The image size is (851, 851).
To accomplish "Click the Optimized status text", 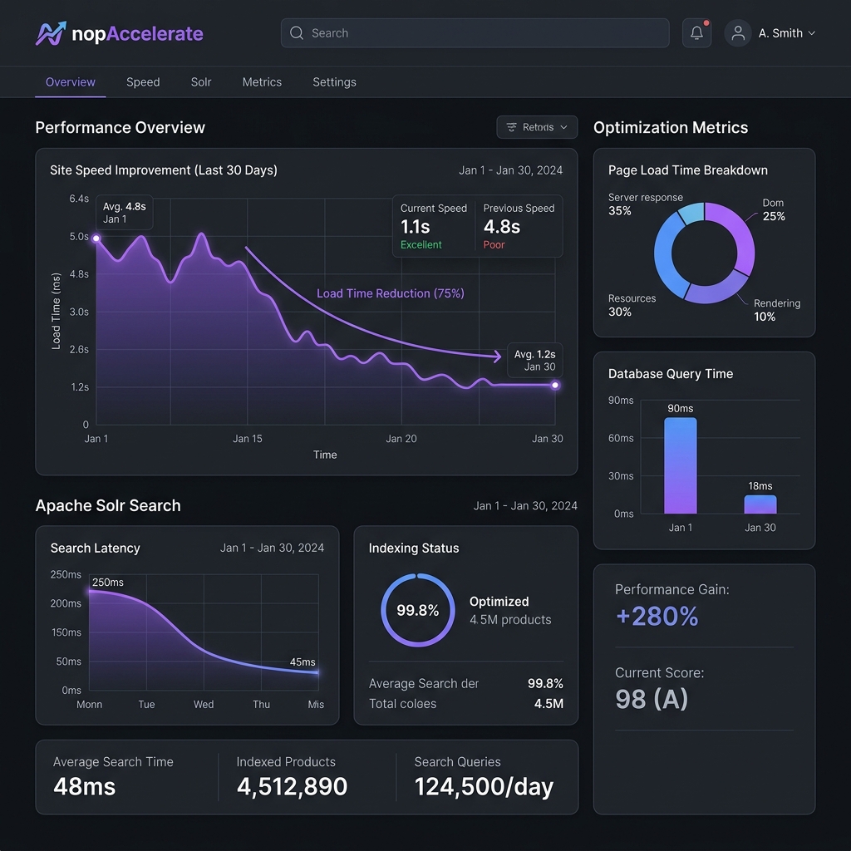I will pos(499,602).
